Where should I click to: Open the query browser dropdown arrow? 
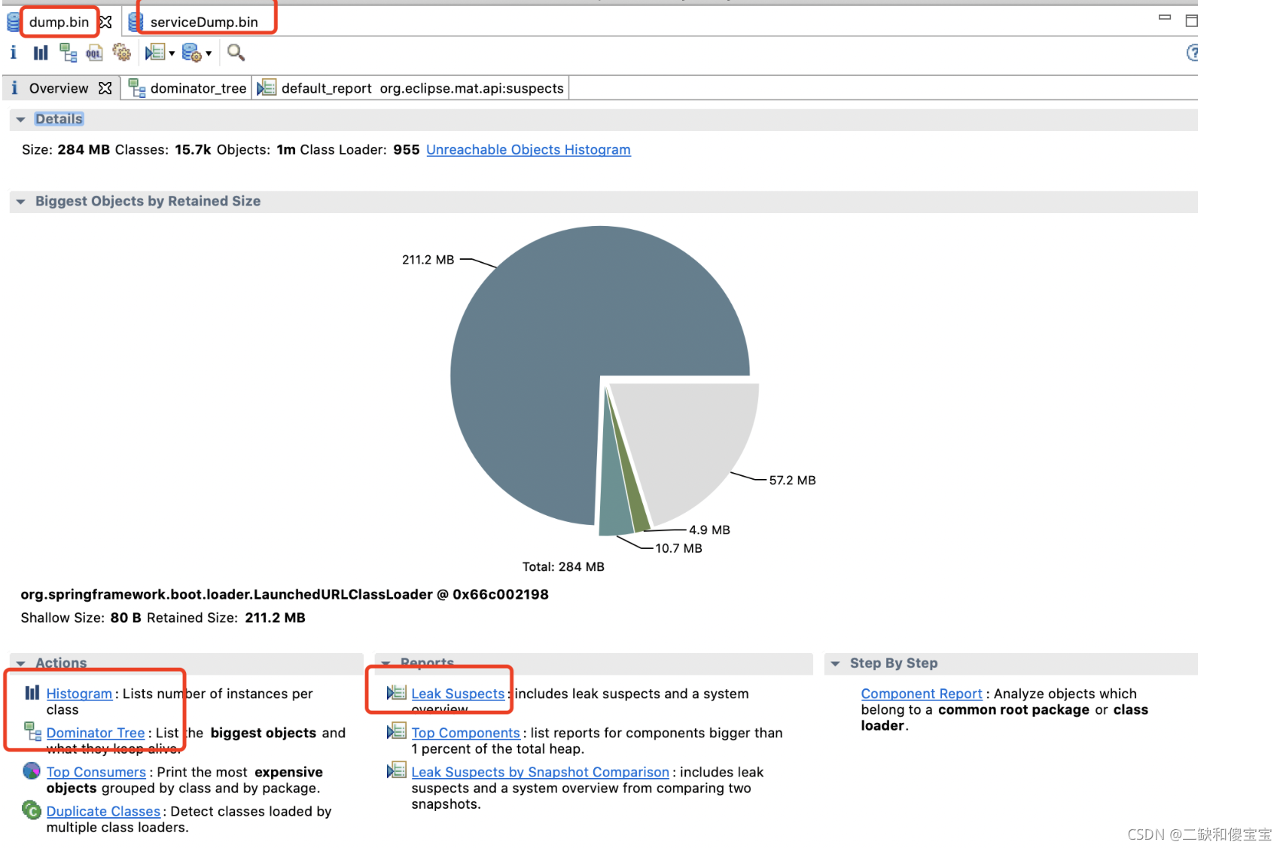[209, 53]
